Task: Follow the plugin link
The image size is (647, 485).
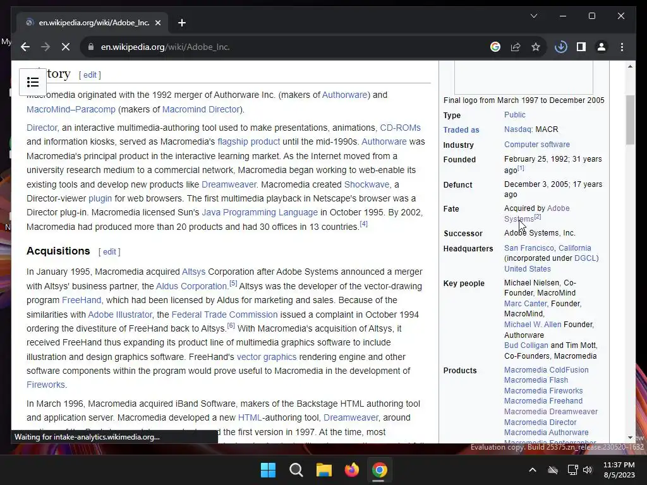Action: (x=100, y=199)
